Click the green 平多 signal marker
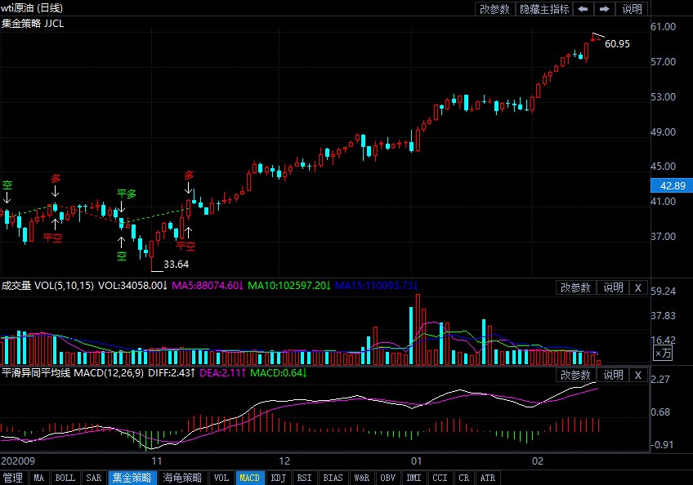 [126, 194]
